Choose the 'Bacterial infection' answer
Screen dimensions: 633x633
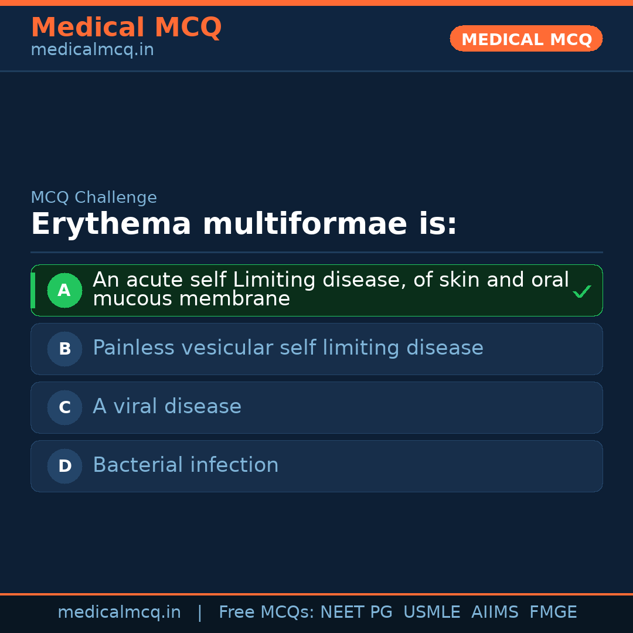tap(185, 465)
